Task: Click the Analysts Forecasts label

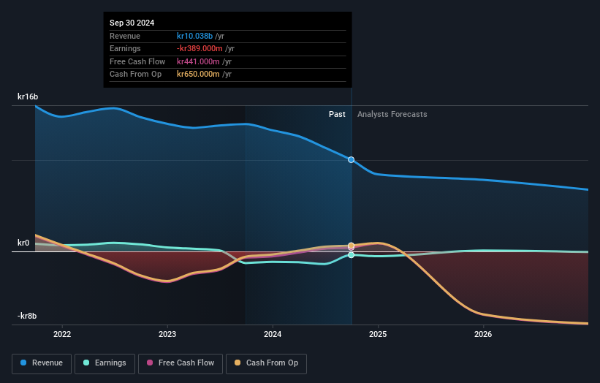Action: (392, 114)
